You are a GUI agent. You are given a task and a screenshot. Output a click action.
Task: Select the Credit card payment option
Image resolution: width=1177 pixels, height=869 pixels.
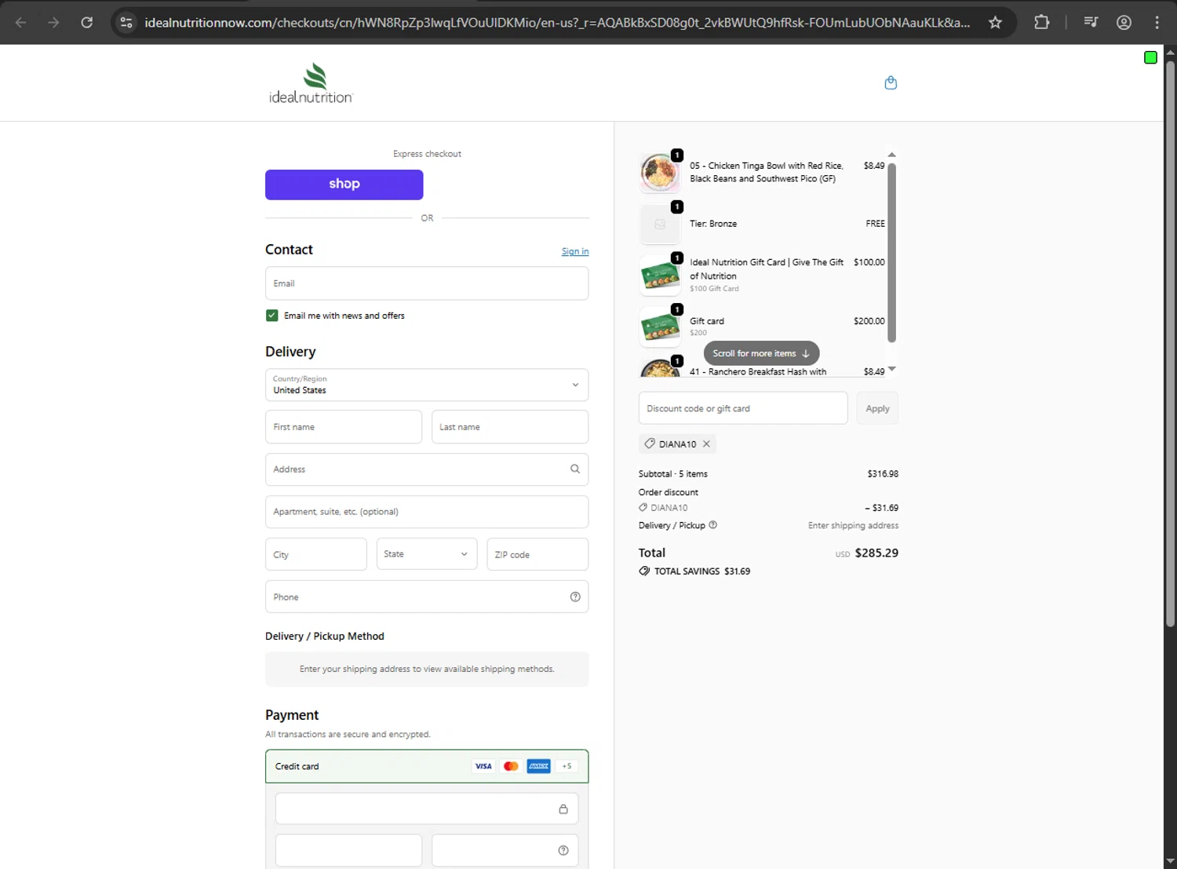pyautogui.click(x=427, y=766)
